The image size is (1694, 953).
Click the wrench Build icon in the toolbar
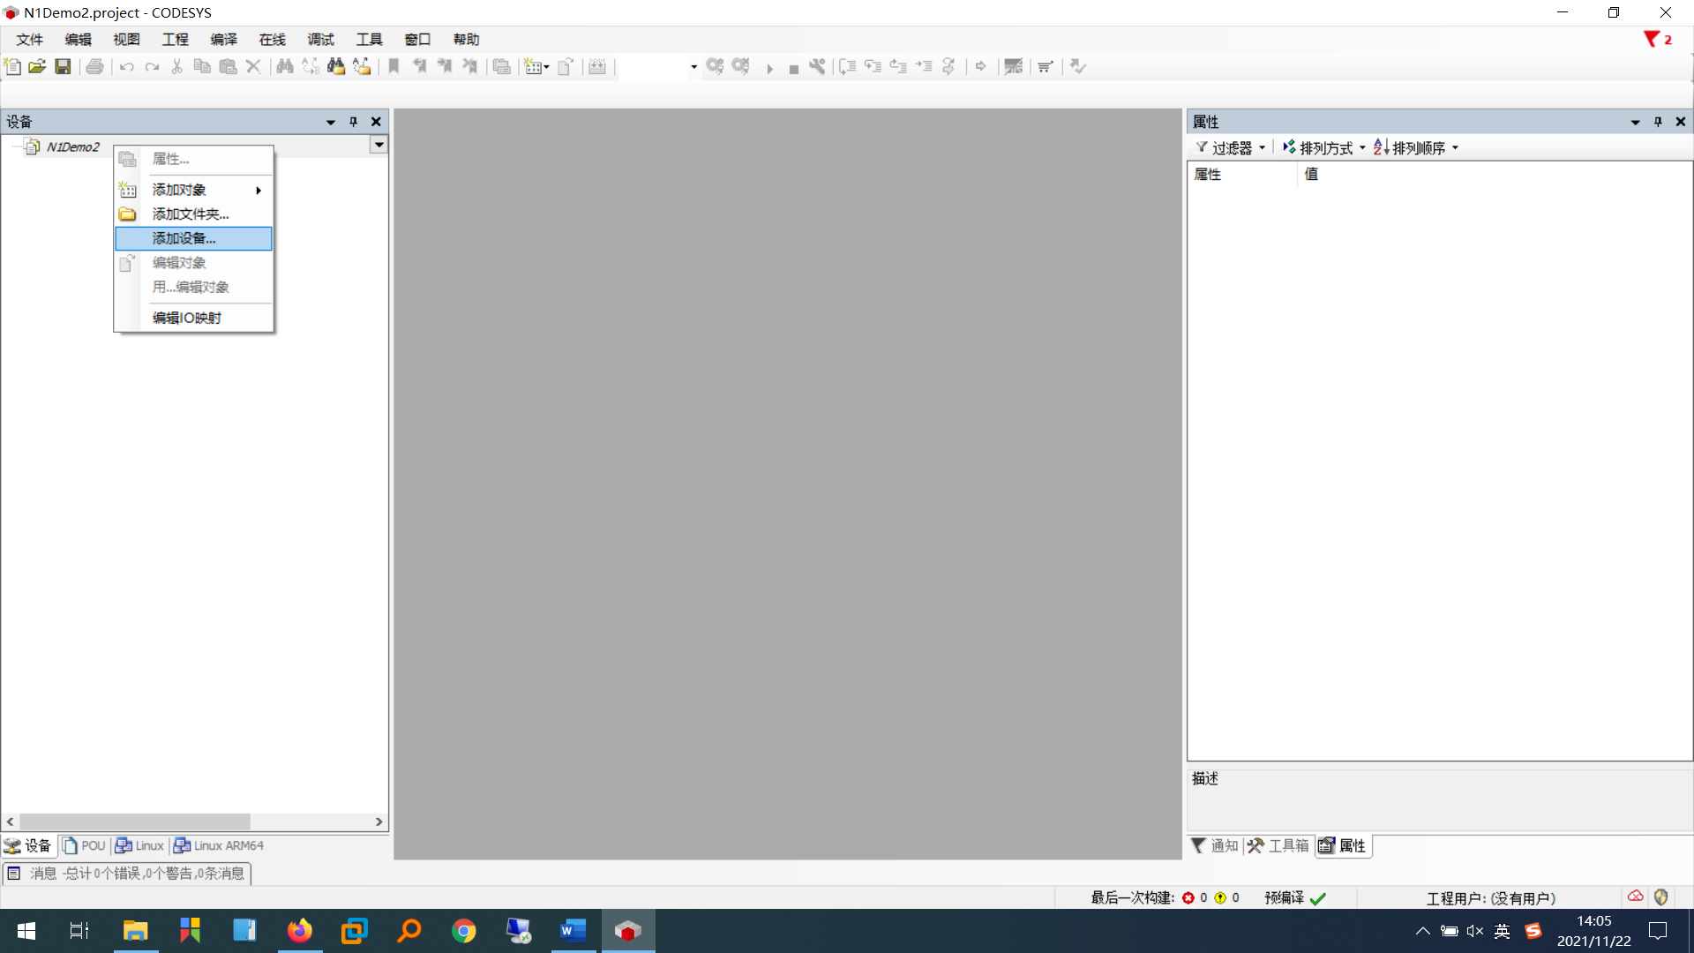816,66
